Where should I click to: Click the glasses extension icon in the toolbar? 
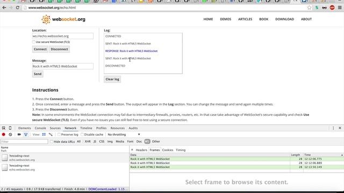(324, 8)
